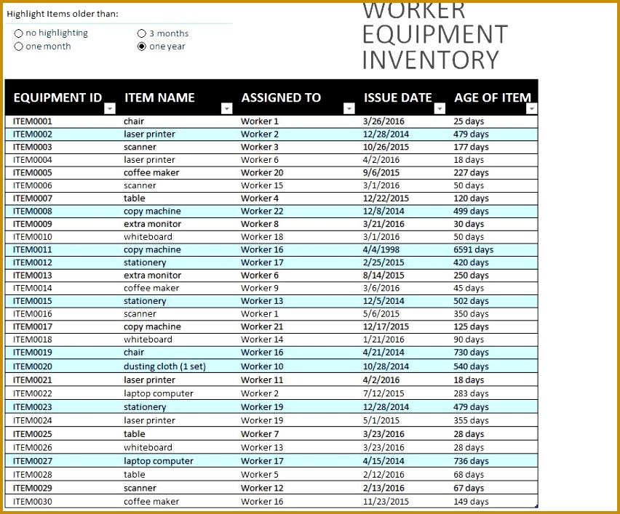This screenshot has height=514, width=620.
Task: Select 'Worker 6' in ITEM0004 row
Action: [260, 160]
